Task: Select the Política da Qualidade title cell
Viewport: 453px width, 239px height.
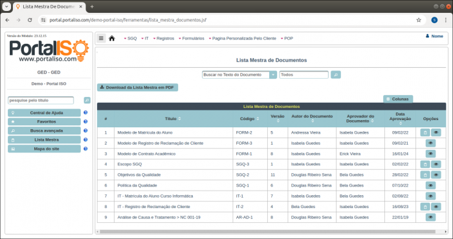Action: point(173,185)
